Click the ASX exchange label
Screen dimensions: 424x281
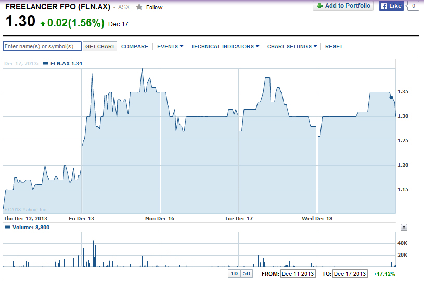coord(124,7)
